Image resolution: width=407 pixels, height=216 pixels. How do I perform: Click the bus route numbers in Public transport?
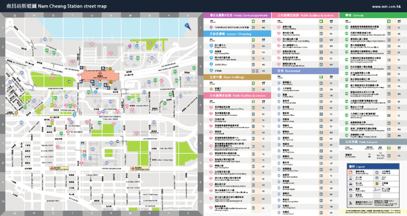(x=381, y=155)
